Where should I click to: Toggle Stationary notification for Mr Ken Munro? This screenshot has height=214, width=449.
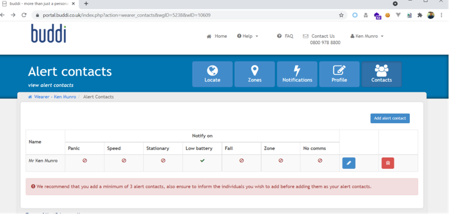pyautogui.click(x=163, y=161)
